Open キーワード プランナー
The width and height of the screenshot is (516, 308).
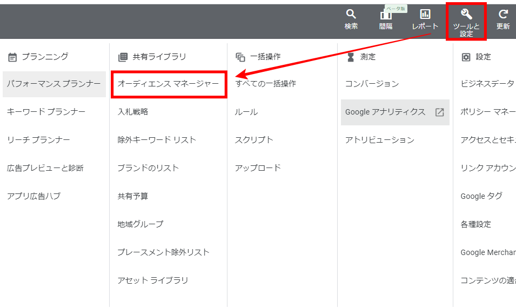click(x=46, y=112)
